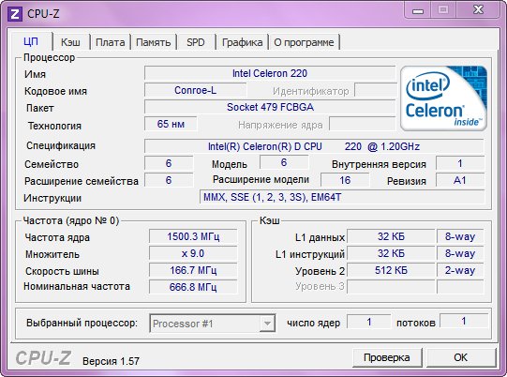Click the empty Напряжение ядра field
Viewport: 507px width, 377px height.
pos(362,124)
